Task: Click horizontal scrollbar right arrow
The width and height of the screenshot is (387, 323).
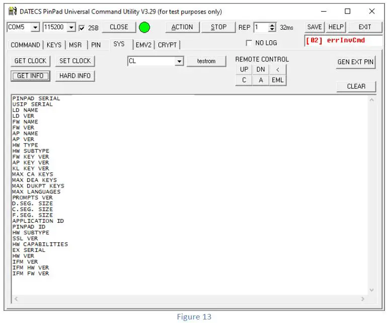Action: pyautogui.click(x=362, y=299)
